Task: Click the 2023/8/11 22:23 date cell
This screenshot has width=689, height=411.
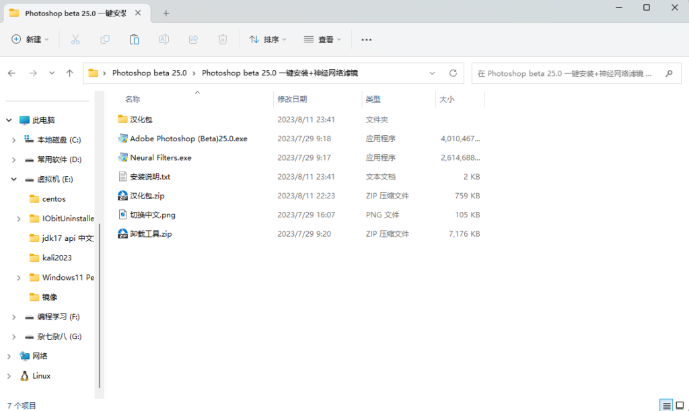Action: (306, 196)
